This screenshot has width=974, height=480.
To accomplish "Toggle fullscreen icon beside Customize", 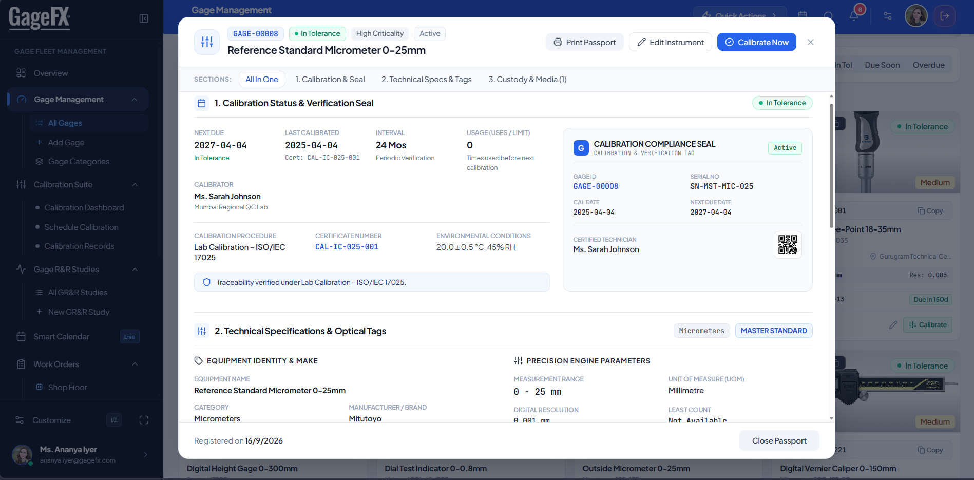I will click(144, 420).
